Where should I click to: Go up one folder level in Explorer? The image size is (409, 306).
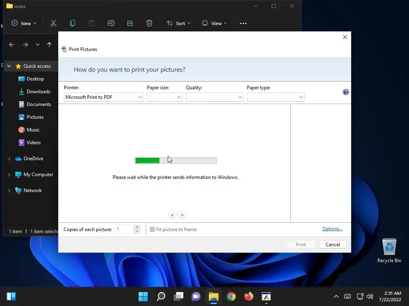tap(49, 45)
